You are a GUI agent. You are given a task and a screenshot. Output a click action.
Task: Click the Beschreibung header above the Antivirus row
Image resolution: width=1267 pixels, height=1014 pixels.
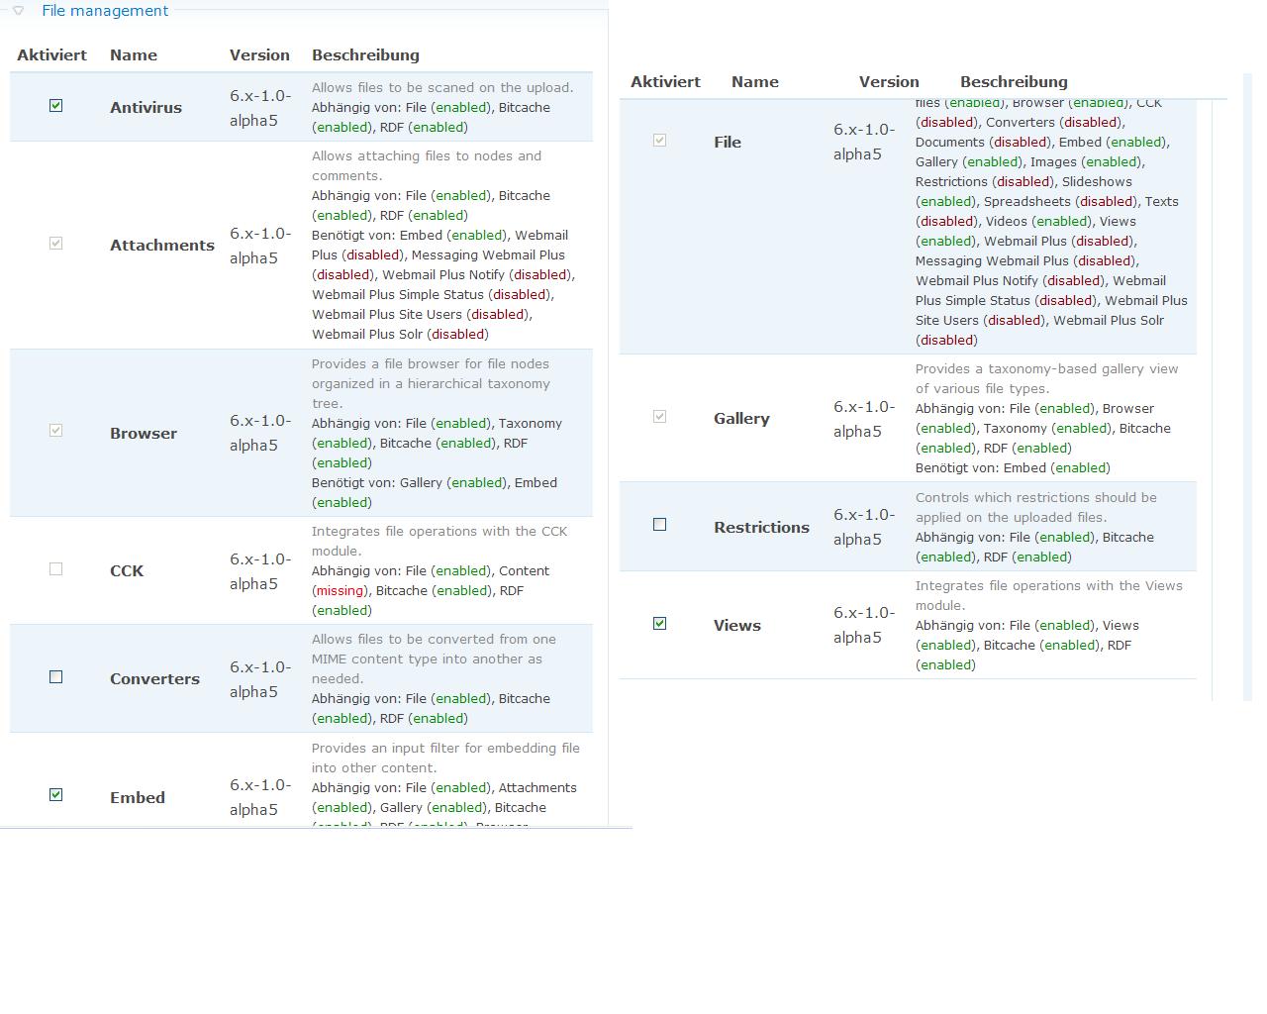click(x=365, y=55)
